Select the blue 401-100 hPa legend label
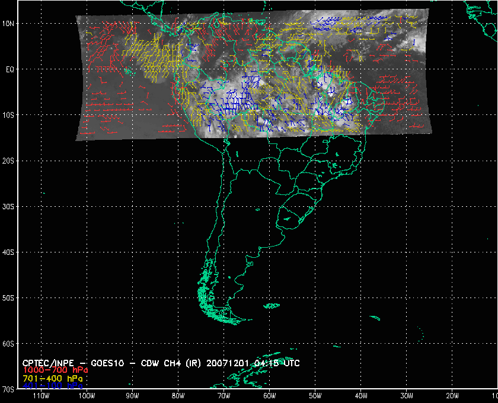498x403 pixels. click(52, 386)
